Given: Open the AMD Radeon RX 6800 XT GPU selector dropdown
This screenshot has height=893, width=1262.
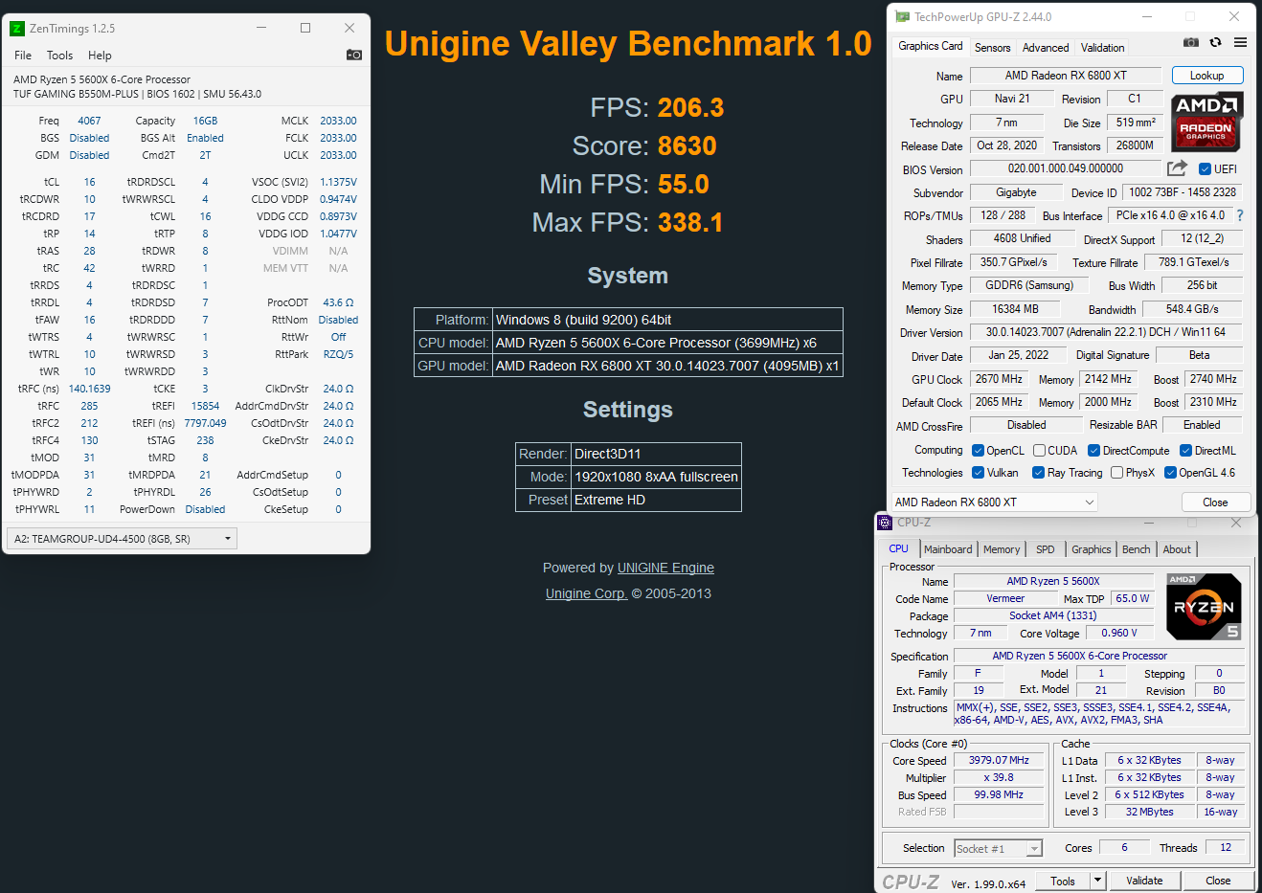Looking at the screenshot, I should pyautogui.click(x=994, y=502).
